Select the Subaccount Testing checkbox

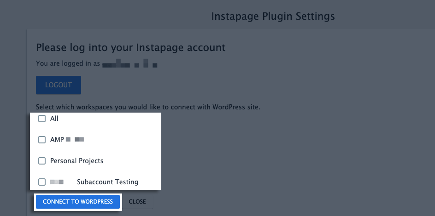point(42,182)
